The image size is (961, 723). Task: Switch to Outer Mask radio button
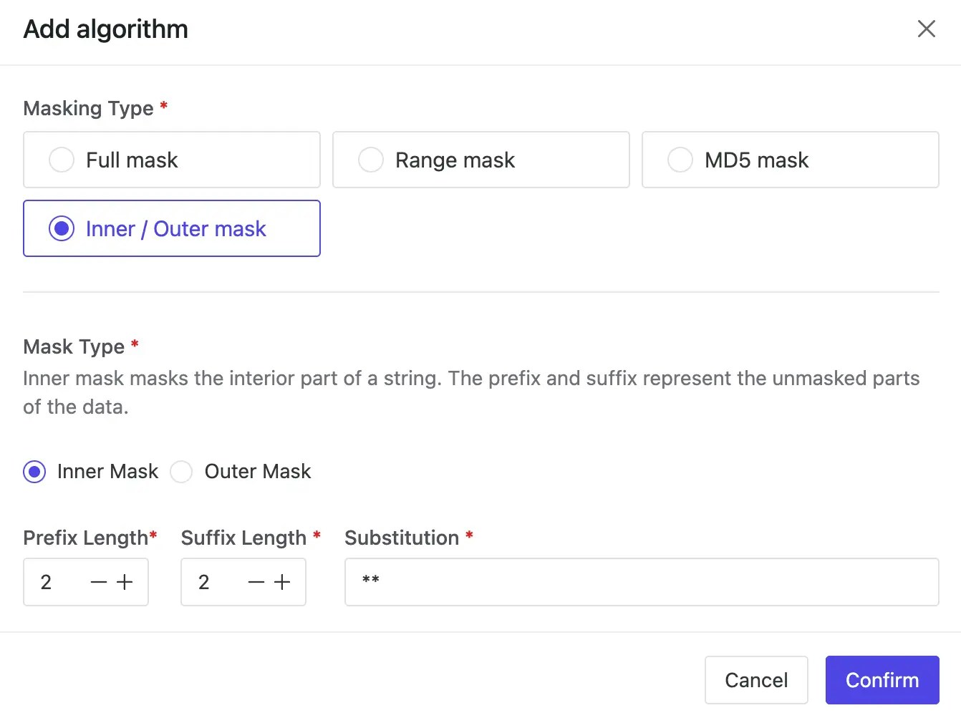[x=181, y=472]
